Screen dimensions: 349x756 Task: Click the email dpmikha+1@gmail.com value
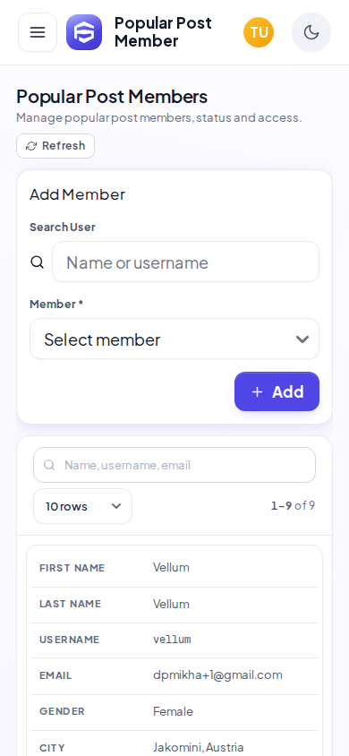(x=217, y=675)
